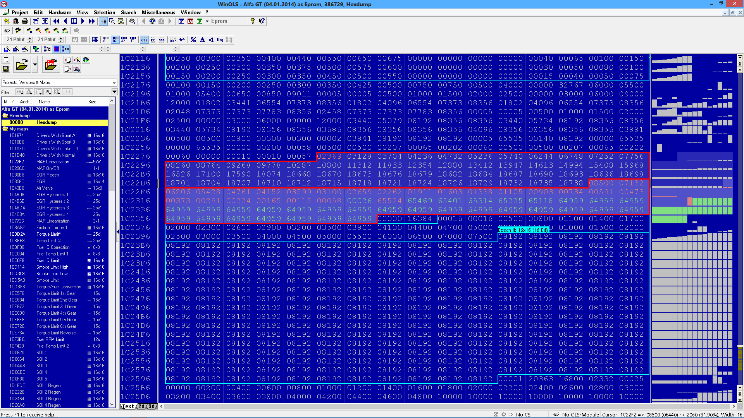Click the magnifier zoom window icon
744x418 pixels.
click(x=112, y=21)
